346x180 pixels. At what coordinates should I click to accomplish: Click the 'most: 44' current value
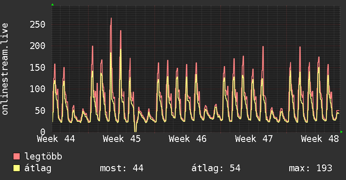[x=122, y=168]
